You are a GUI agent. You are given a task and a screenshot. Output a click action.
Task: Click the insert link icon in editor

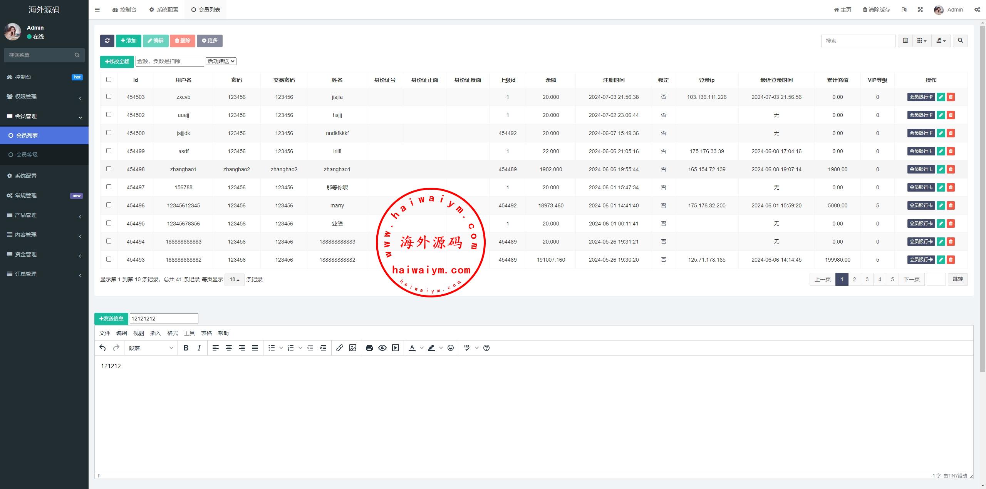click(339, 348)
